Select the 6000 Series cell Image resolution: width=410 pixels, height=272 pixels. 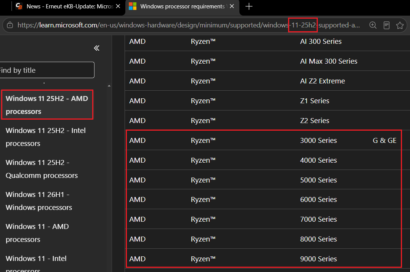319,199
